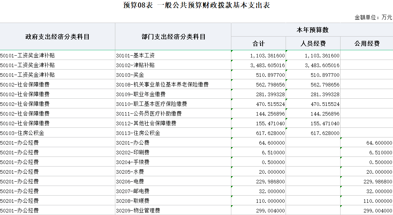
Task: Click the 本年预算数 merged header cell
Action: pyautogui.click(x=312, y=30)
